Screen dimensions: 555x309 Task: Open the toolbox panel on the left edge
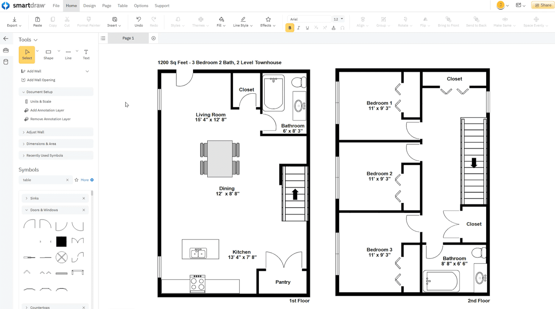click(6, 50)
